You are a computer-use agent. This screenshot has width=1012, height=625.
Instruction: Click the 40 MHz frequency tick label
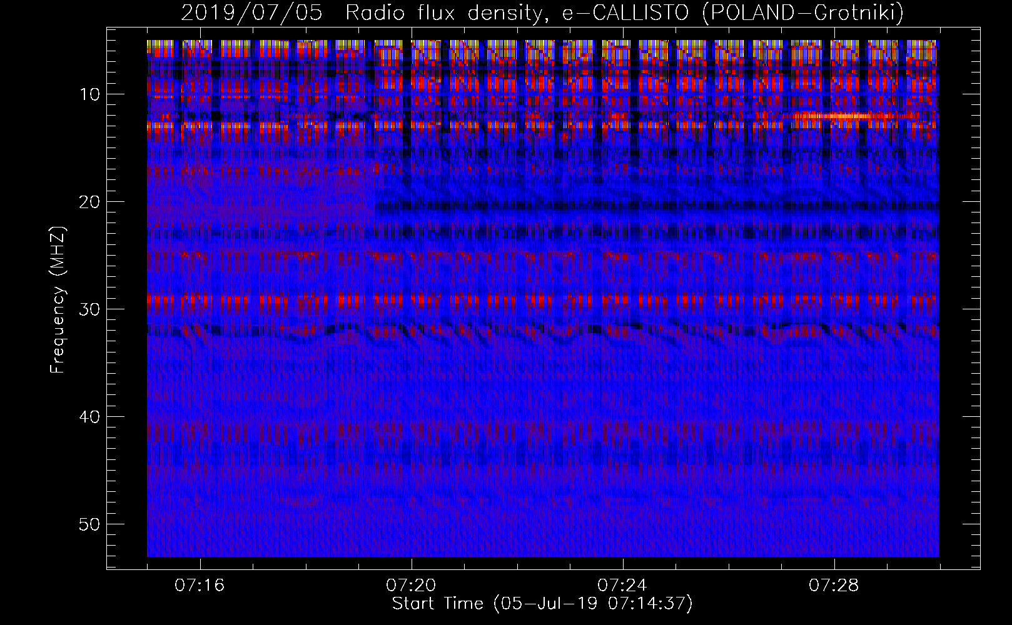pyautogui.click(x=89, y=417)
